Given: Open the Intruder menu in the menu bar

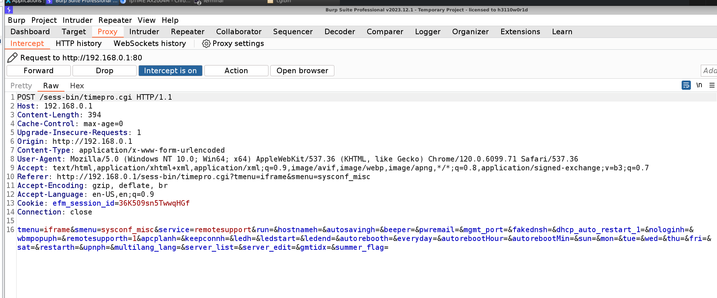Looking at the screenshot, I should tap(77, 20).
